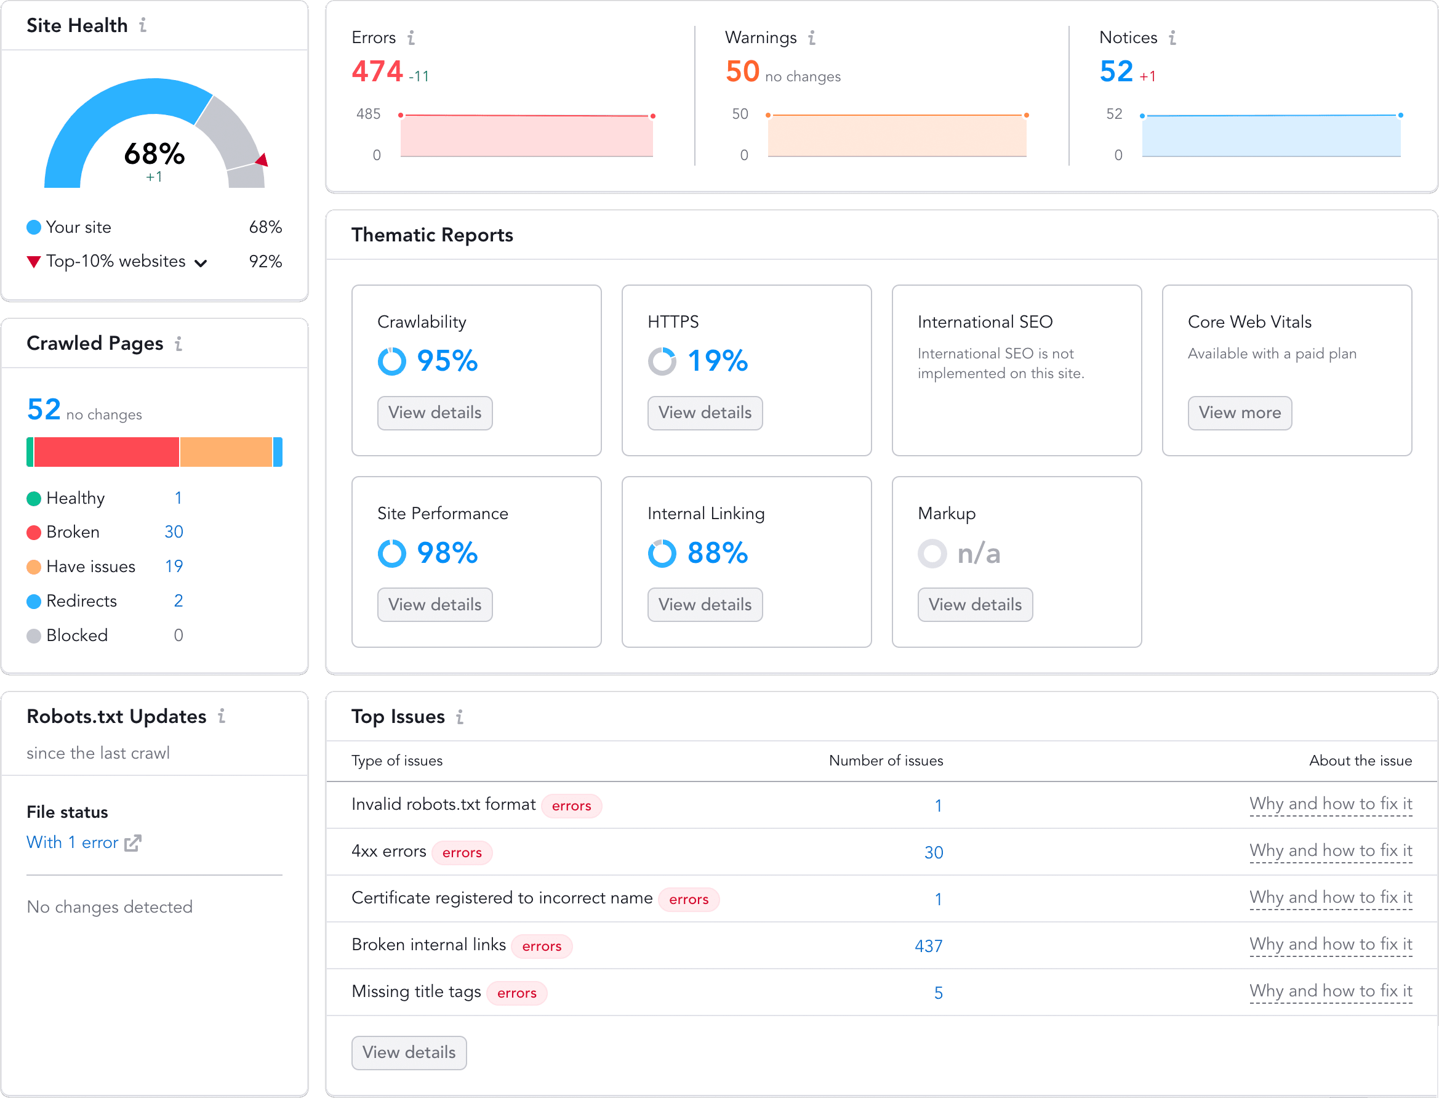Click View details under Top Issues
The height and width of the screenshot is (1098, 1439).
409,1053
